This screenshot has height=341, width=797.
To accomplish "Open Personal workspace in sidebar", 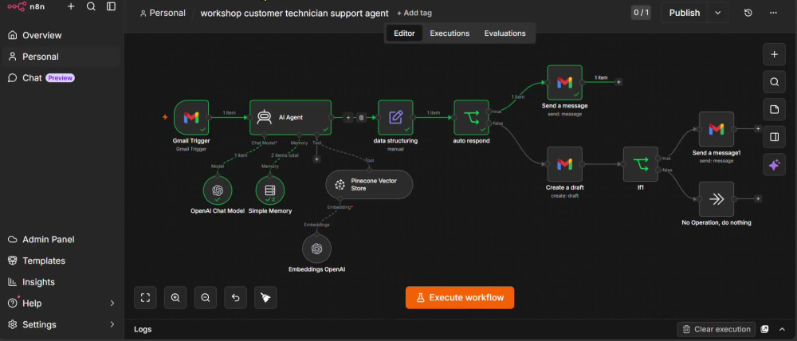I will [61, 57].
